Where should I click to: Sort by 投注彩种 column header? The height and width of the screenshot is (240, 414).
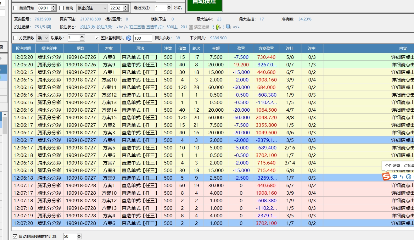click(49, 48)
